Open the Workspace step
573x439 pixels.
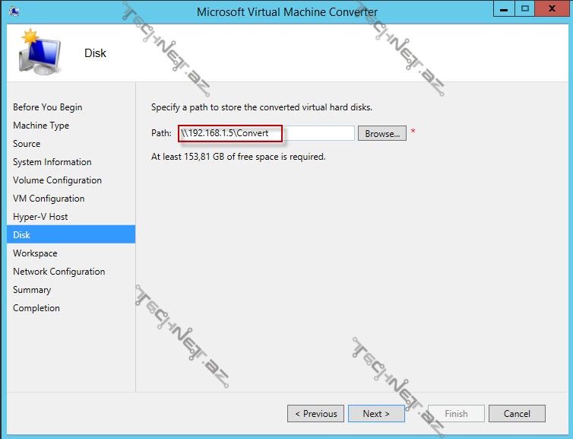35,253
